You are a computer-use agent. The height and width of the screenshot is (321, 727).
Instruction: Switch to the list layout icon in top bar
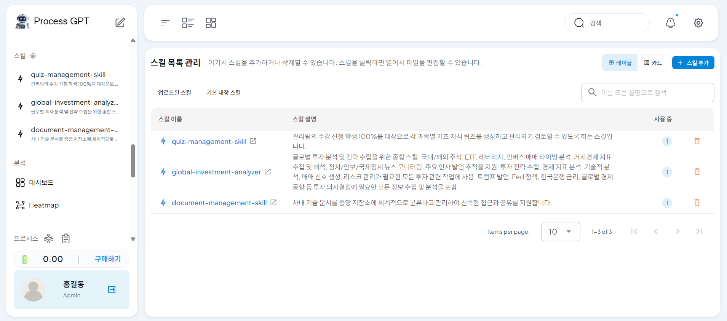point(188,23)
